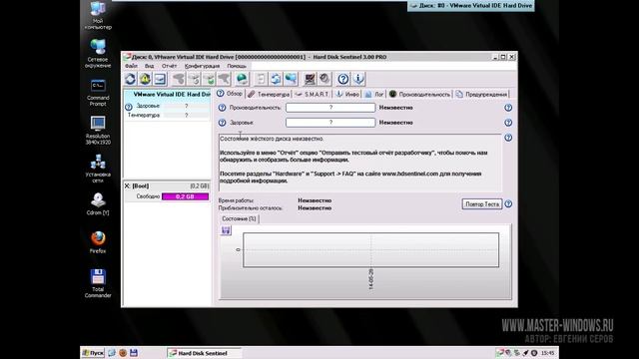Click the blue info 'i' toolbar icon
The image size is (639, 359).
point(358,79)
